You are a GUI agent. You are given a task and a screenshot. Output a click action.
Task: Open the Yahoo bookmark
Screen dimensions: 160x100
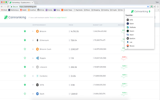pos(57,10)
